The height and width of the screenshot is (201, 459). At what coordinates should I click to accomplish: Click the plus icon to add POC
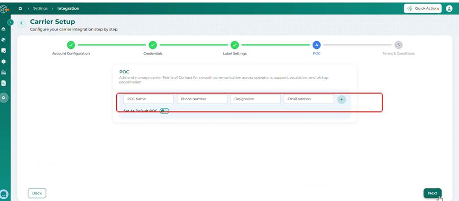point(341,99)
